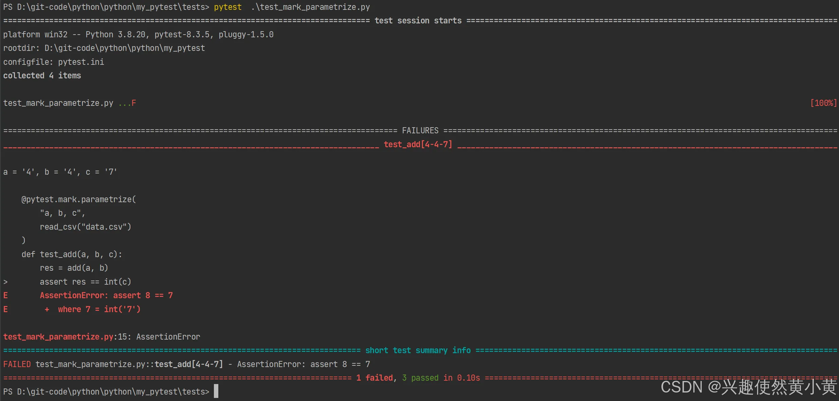Click the terminal cursor at the last prompt

pyautogui.click(x=216, y=391)
